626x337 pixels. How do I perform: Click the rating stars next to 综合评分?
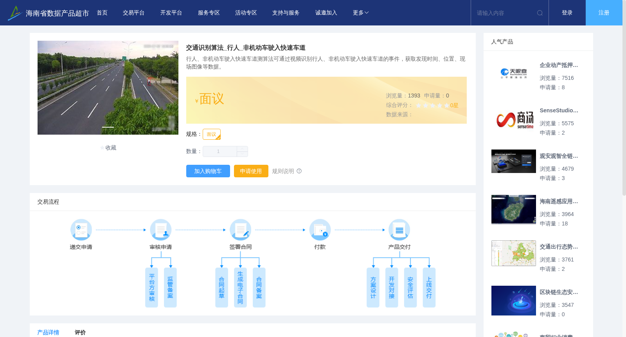(433, 106)
